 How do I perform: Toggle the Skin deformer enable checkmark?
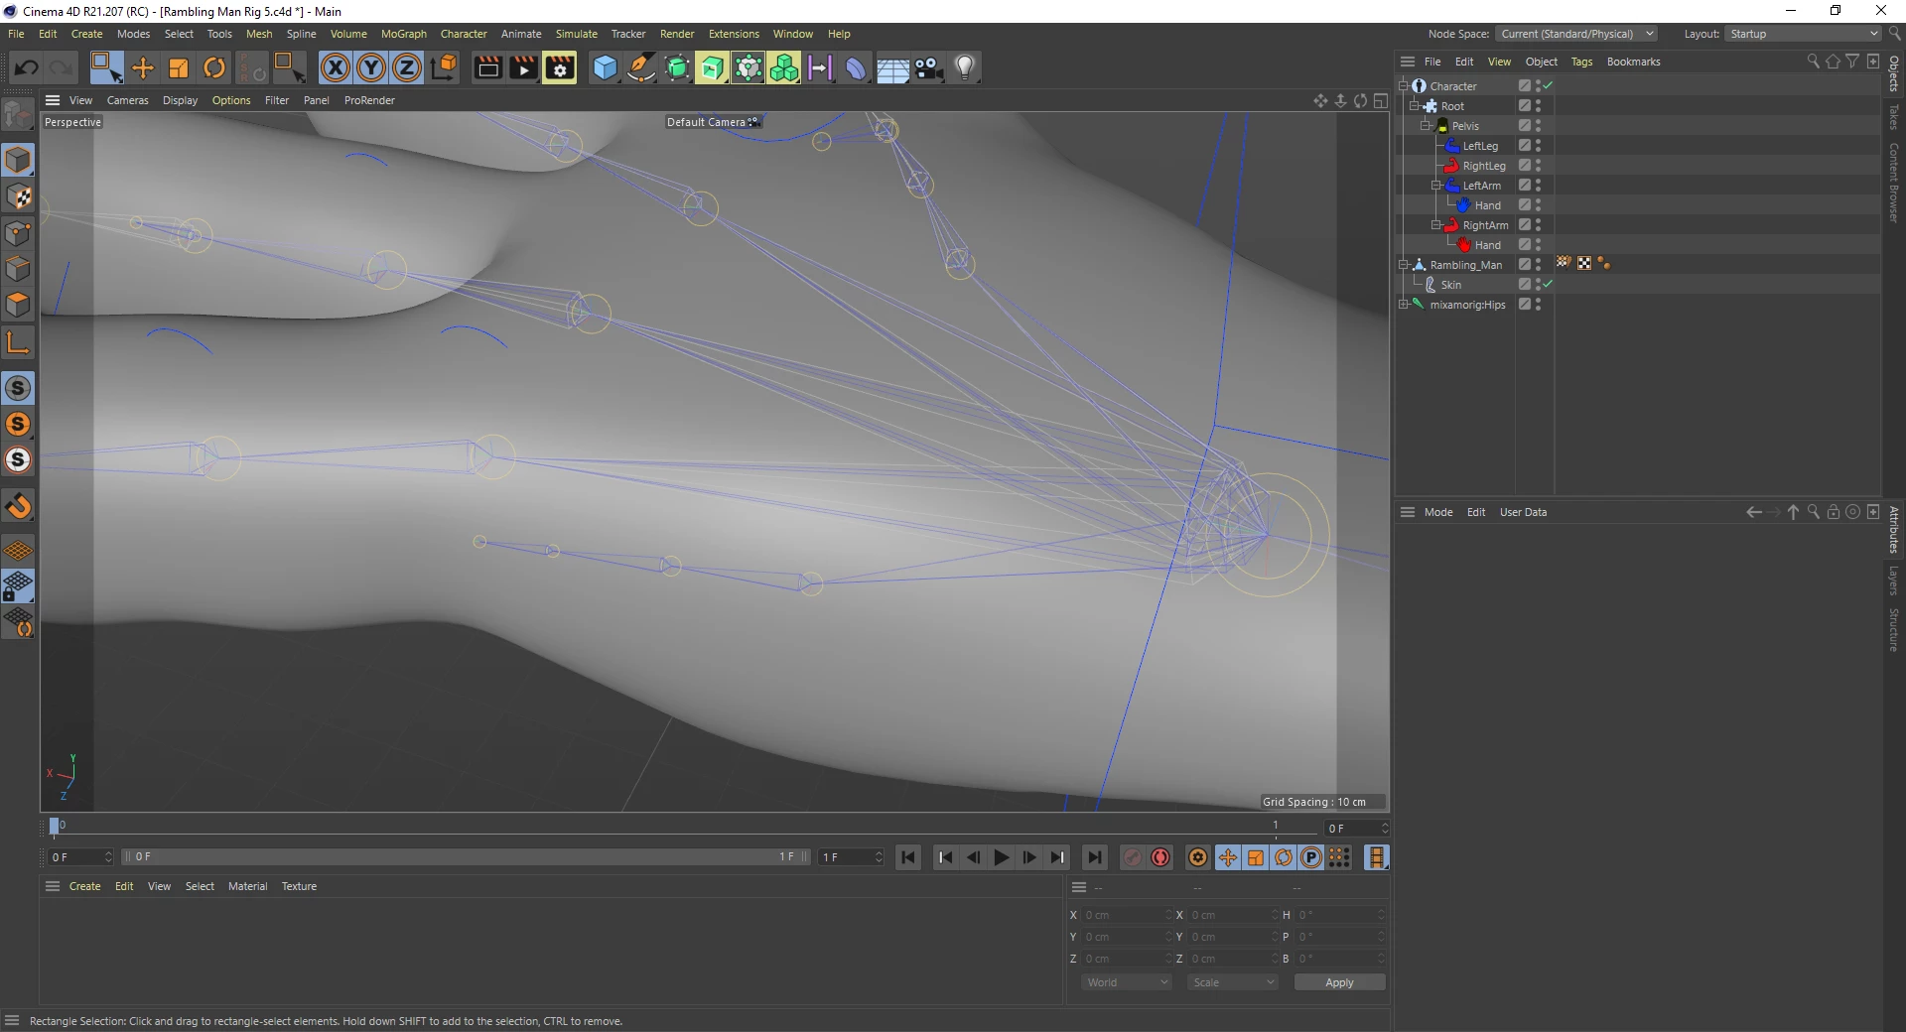(1548, 284)
